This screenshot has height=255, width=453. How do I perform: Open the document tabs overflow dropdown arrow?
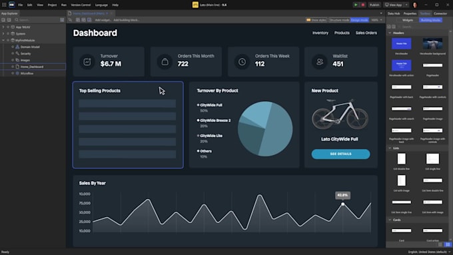(x=381, y=13)
